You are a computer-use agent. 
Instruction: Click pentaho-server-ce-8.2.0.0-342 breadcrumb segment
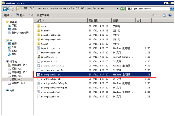tap(67, 8)
